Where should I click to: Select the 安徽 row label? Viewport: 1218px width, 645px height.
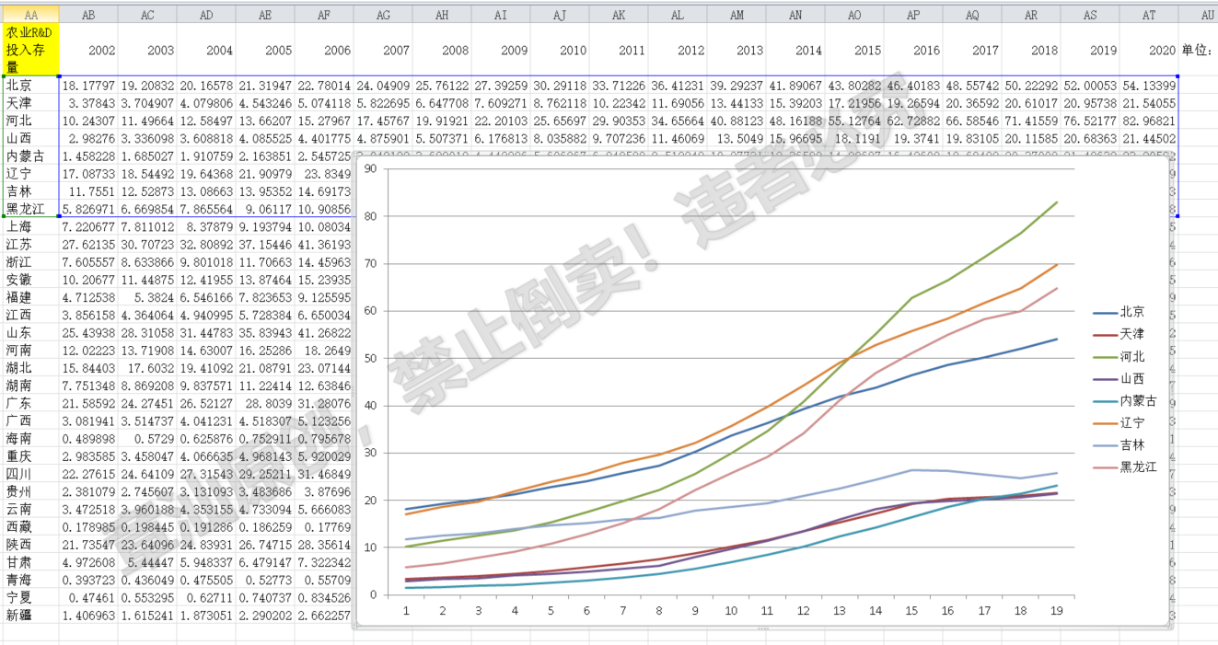[x=30, y=279]
